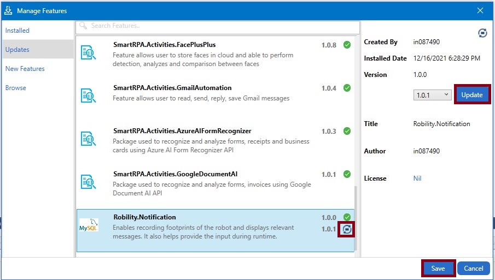Image resolution: width=495 pixels, height=280 pixels.
Task: Switch to the New Features tab
Action: (25, 69)
